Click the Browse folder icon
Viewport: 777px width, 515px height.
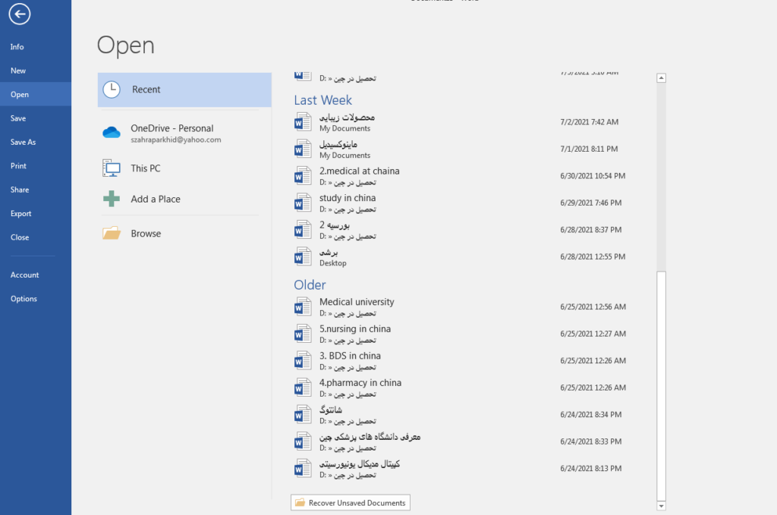(x=112, y=234)
